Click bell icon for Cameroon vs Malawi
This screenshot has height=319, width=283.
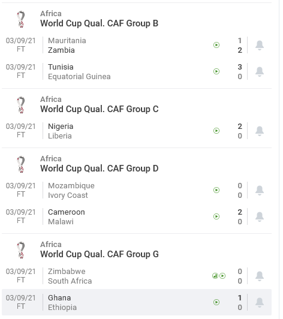pyautogui.click(x=260, y=217)
